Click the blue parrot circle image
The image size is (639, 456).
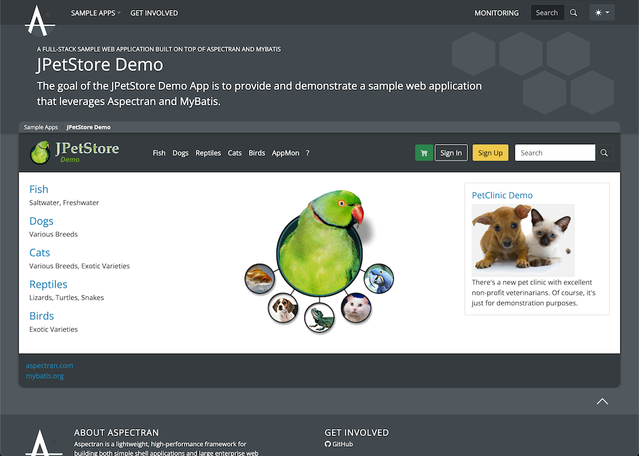pyautogui.click(x=379, y=278)
